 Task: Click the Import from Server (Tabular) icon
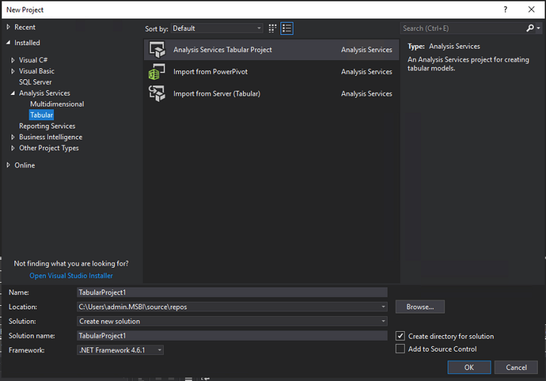point(157,94)
